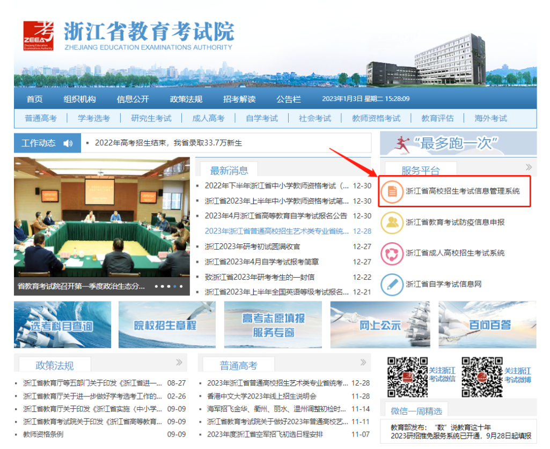Screen dimensions: 550x449
Task: Open 香港中文大学2023年线上招生说明会
Action: (262, 396)
